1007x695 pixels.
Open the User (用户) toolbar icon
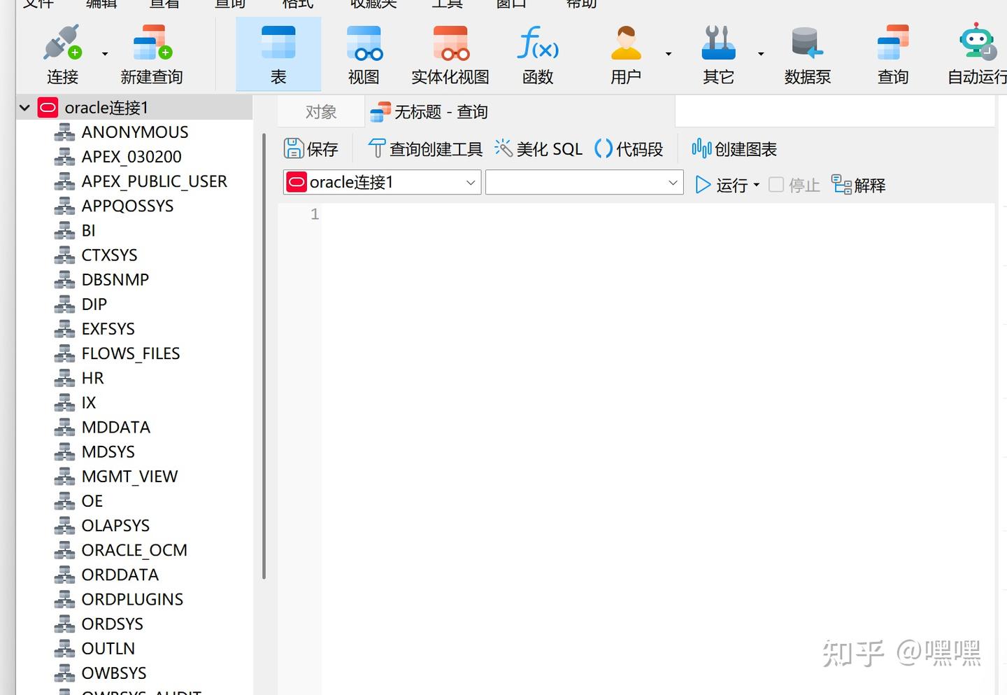pos(626,43)
